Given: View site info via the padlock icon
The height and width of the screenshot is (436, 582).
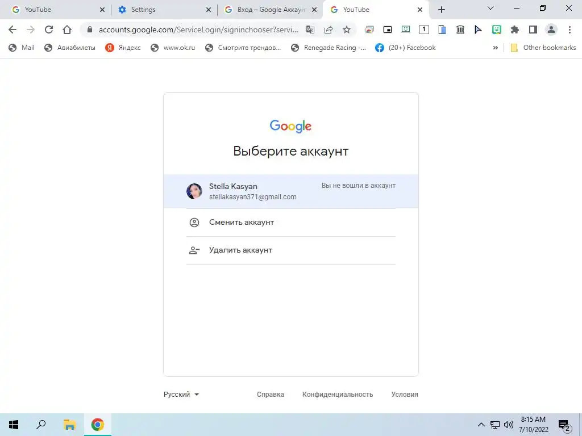Looking at the screenshot, I should click(89, 30).
